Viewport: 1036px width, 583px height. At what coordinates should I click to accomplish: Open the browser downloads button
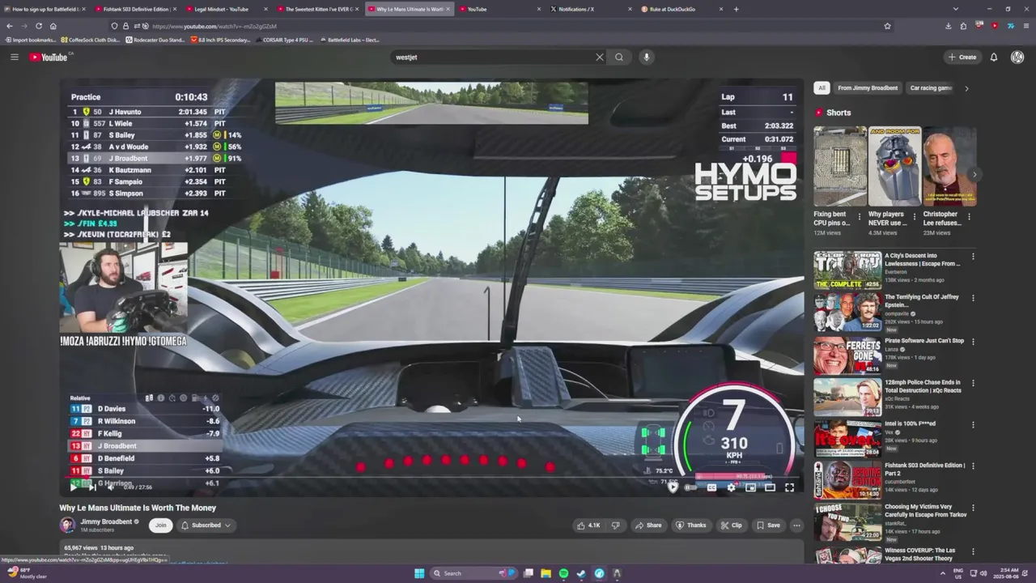(948, 26)
